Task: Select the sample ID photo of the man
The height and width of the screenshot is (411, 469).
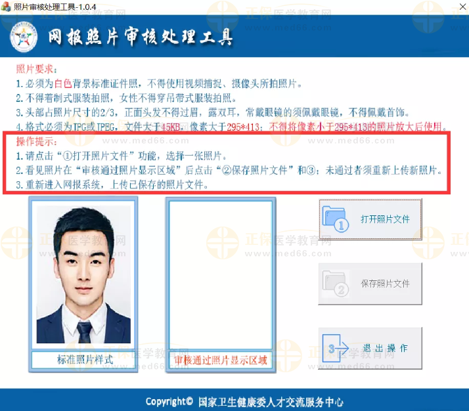Action: (83, 275)
